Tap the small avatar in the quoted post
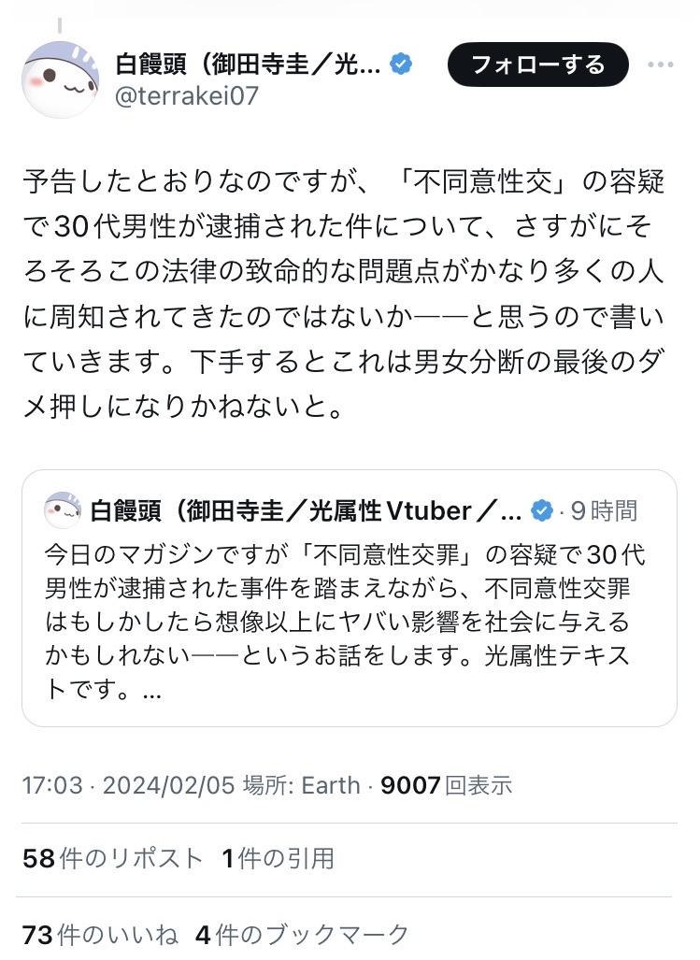This screenshot has width=700, height=960. [x=63, y=510]
